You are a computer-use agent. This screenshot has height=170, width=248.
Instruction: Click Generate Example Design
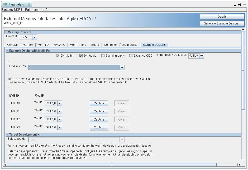coord(222,23)
